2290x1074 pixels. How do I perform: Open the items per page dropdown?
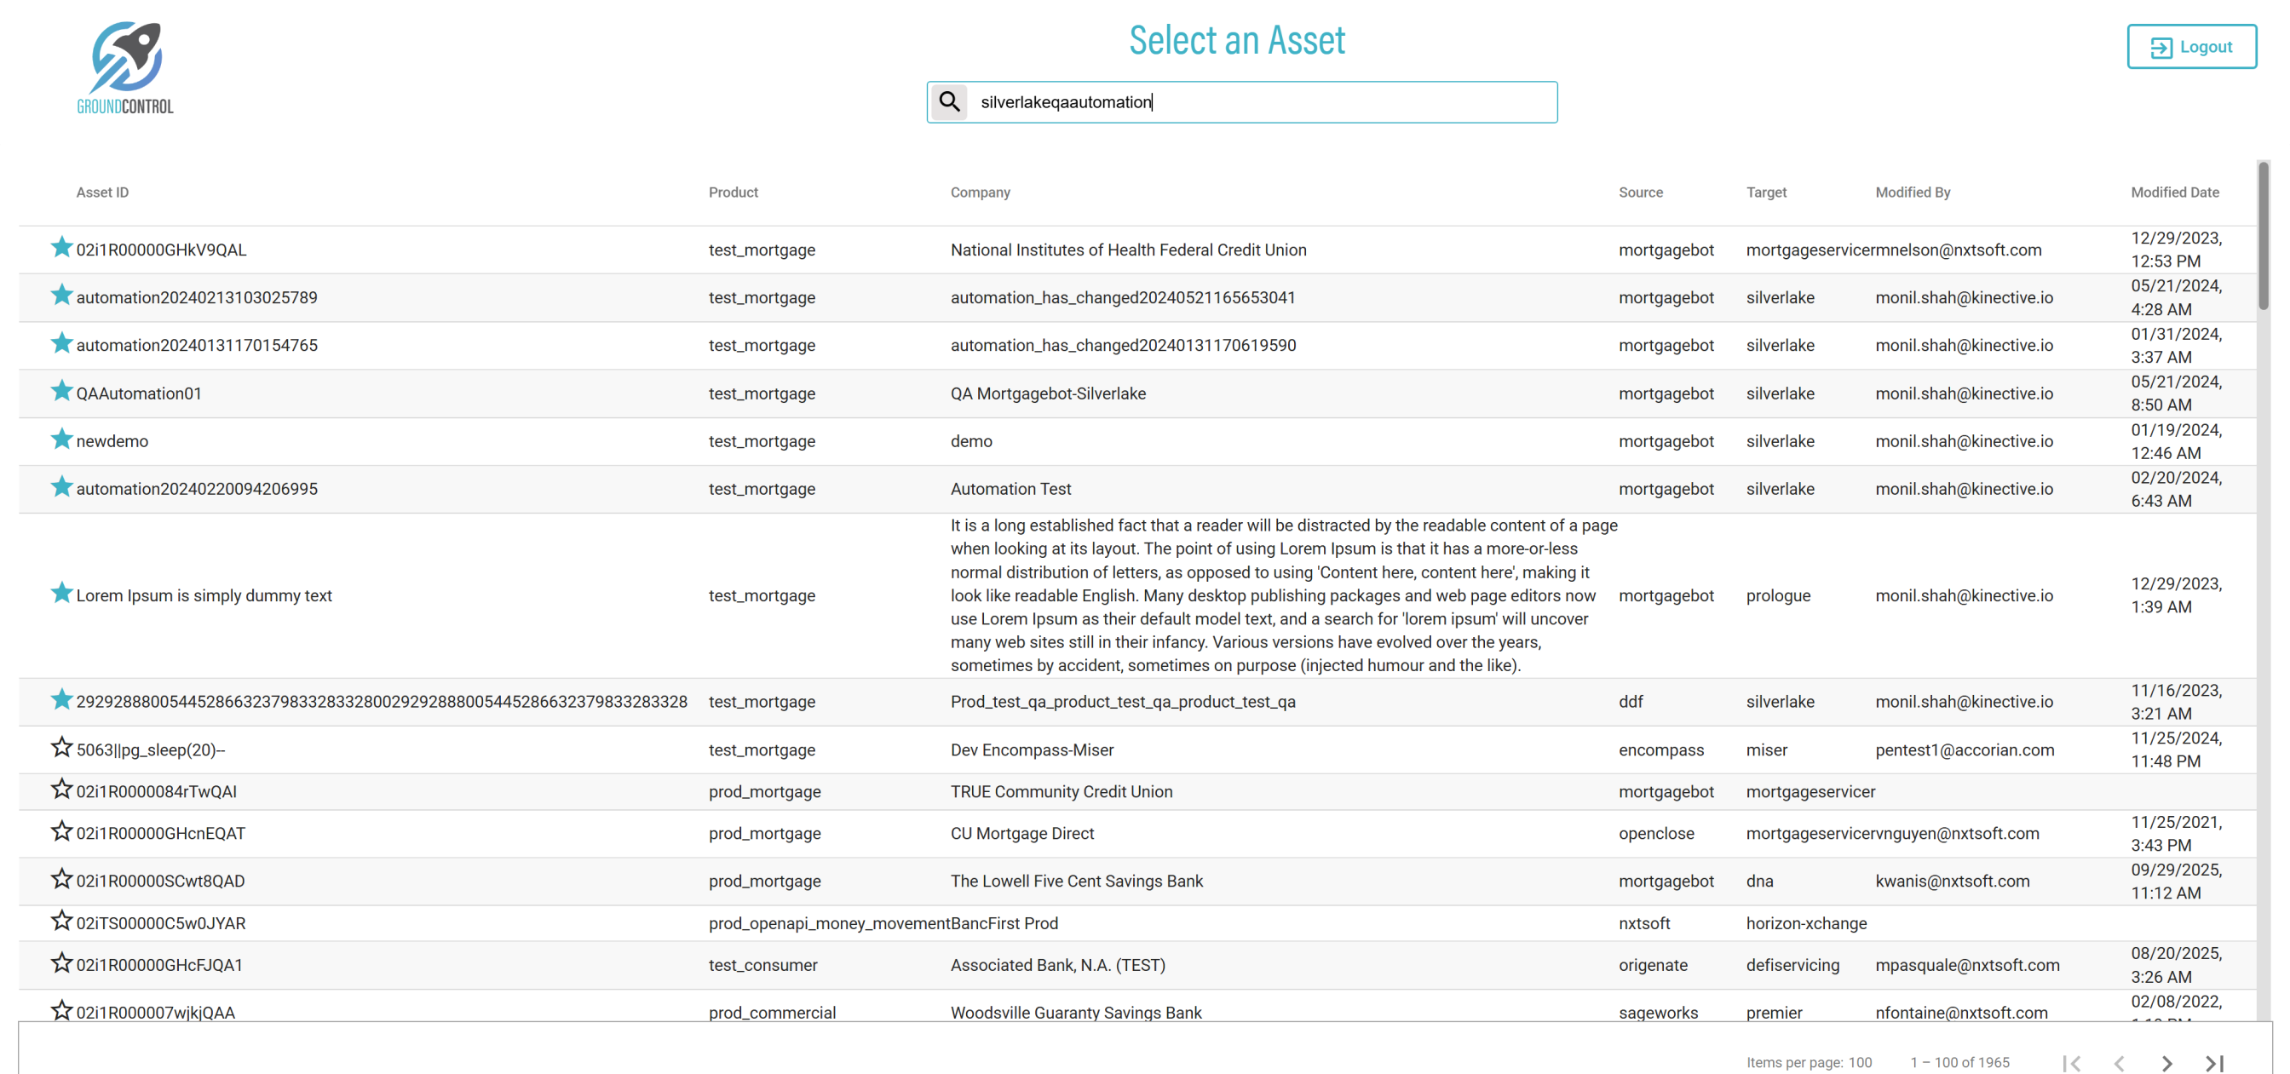[x=1861, y=1062]
